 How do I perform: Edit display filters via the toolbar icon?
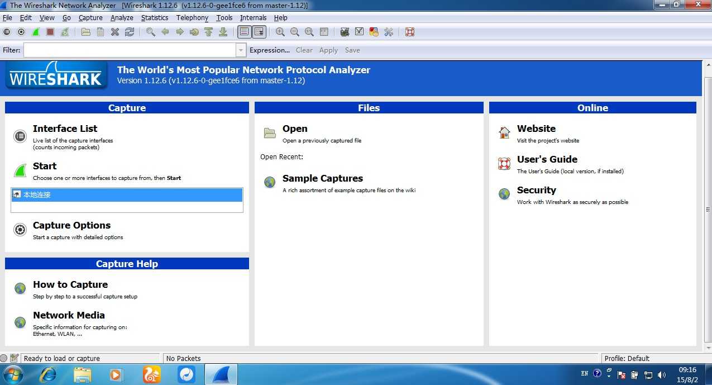click(359, 32)
